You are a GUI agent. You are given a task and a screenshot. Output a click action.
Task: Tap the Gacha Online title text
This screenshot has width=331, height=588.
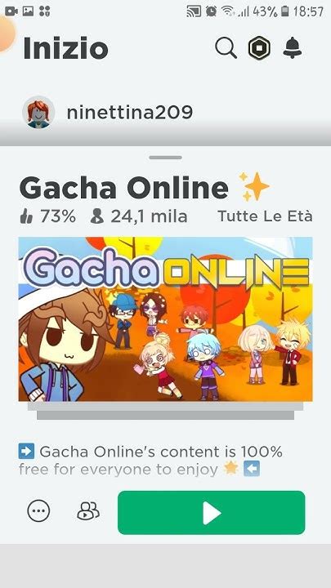pos(124,188)
